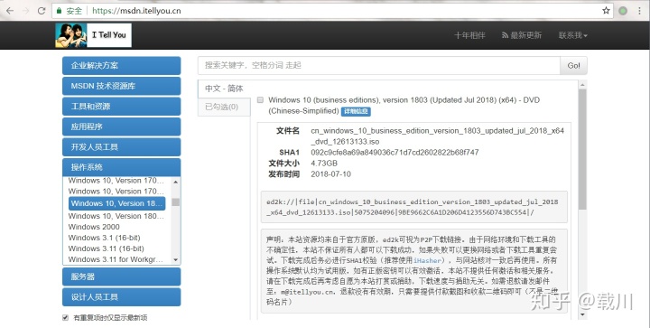Uncheck 有重复项时仅显示最新项 checkbox
This screenshot has height=328, width=650.
[65, 318]
